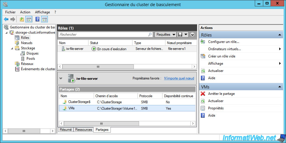Open the save query dropdown arrow
Image resolution: width=286 pixels, height=143 pixels.
(186, 35)
